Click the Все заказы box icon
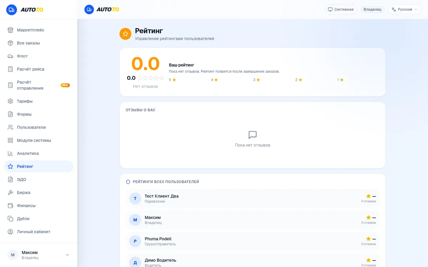 click(x=10, y=43)
